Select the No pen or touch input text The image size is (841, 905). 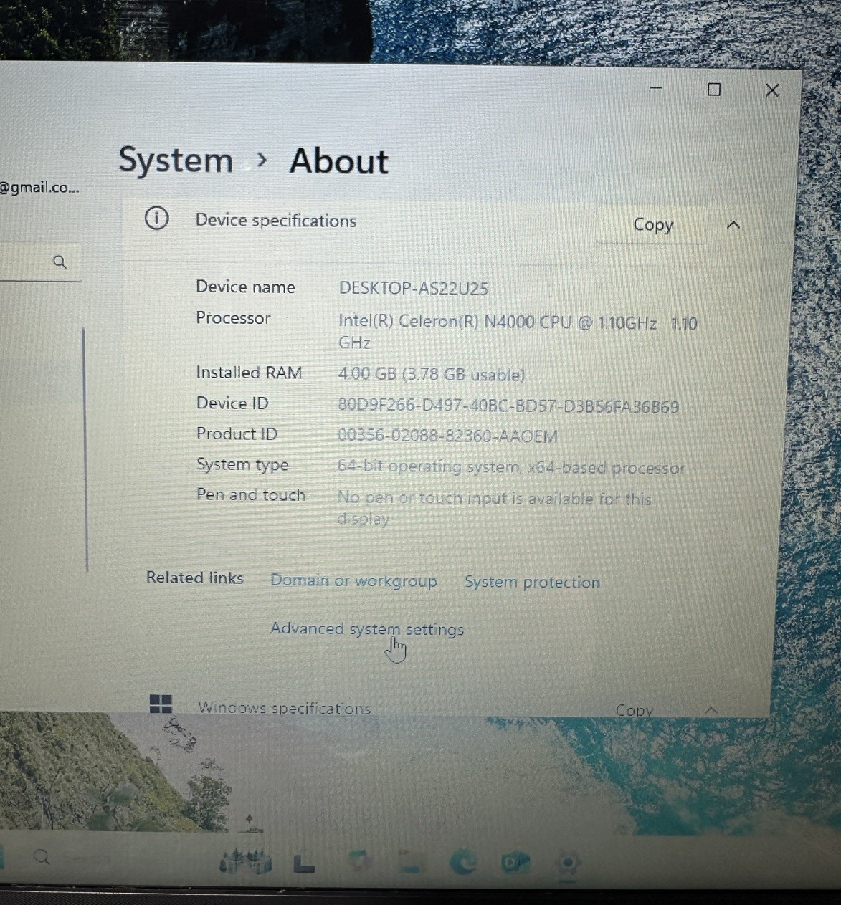click(494, 508)
